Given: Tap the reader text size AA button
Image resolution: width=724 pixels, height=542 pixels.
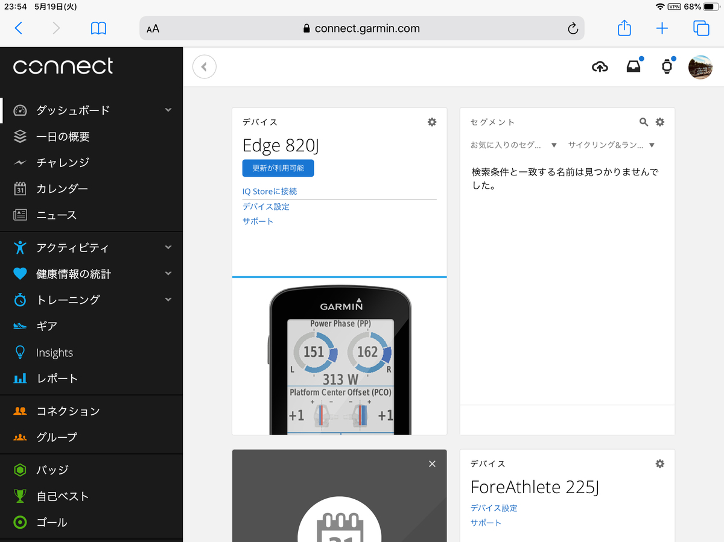Looking at the screenshot, I should click(x=153, y=28).
